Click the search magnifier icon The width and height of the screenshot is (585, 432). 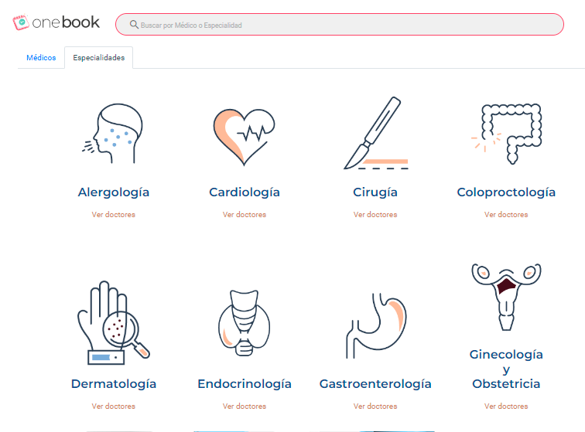(134, 25)
